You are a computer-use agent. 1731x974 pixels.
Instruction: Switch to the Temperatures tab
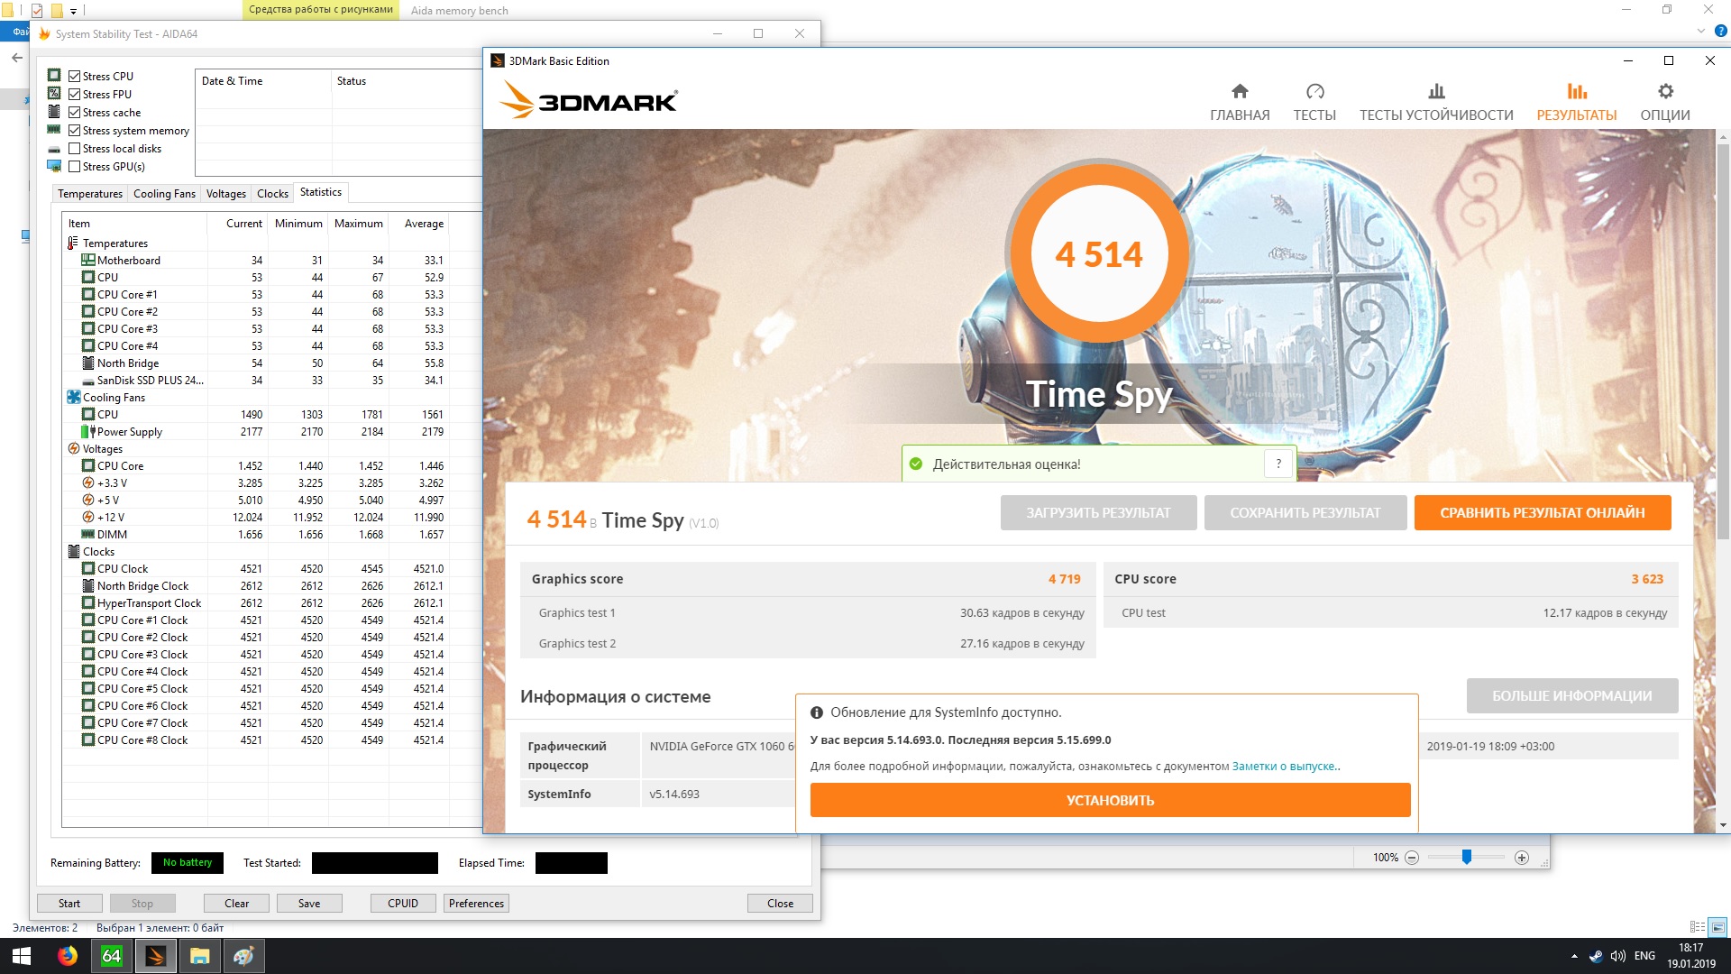click(89, 194)
